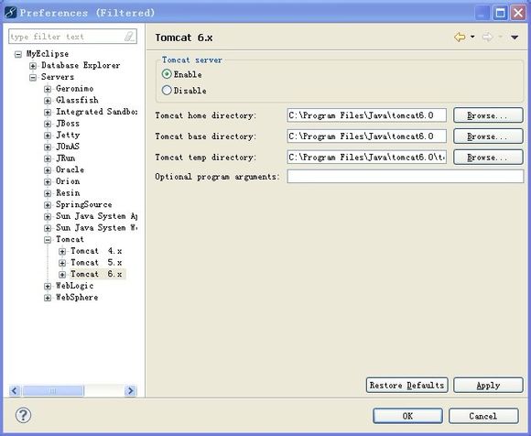Browse for Tomcat base directory
The width and height of the screenshot is (531, 436).
pos(488,136)
